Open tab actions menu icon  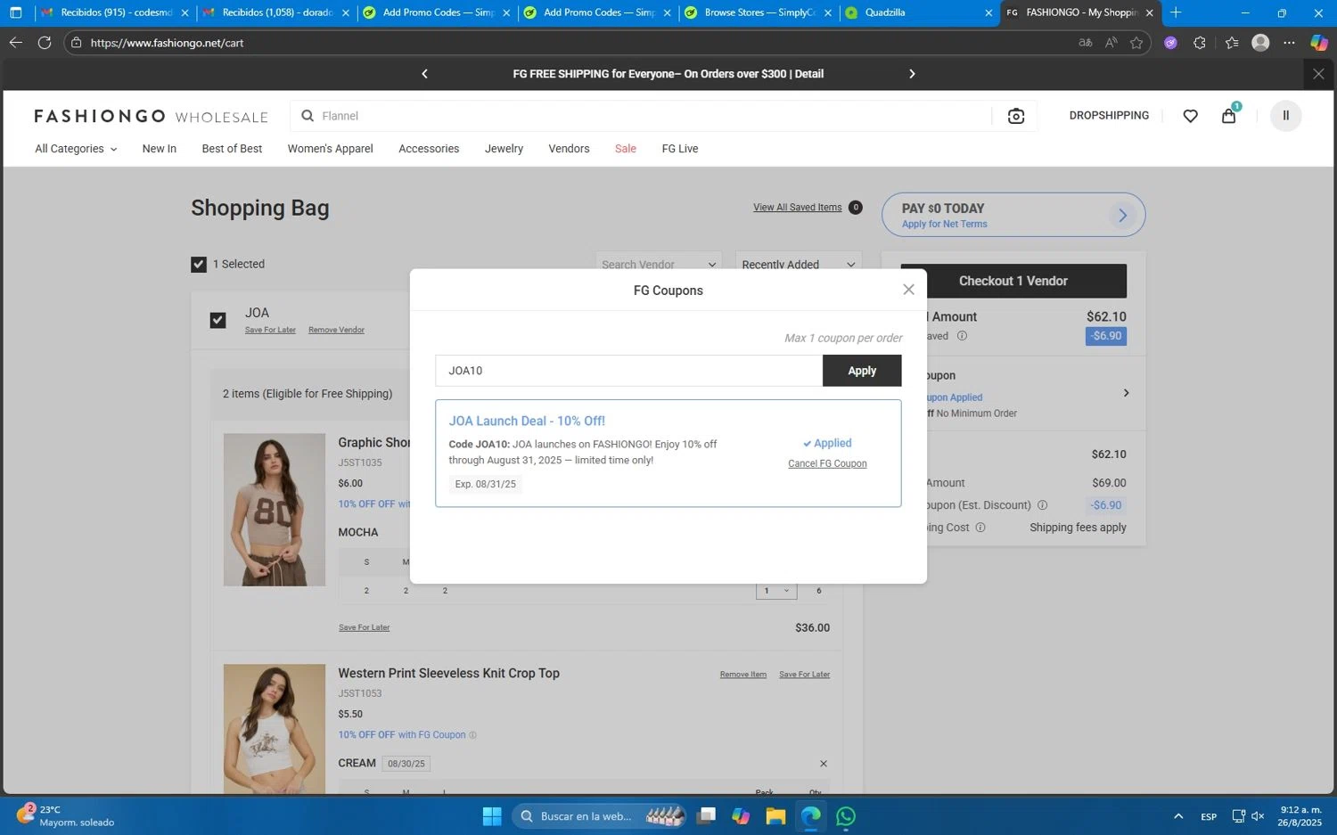click(x=15, y=12)
